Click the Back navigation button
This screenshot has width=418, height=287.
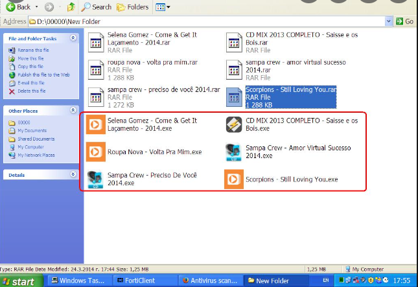[x=18, y=7]
